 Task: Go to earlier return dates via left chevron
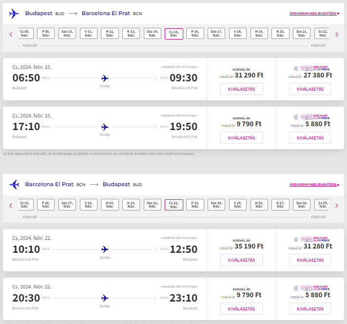(x=11, y=206)
